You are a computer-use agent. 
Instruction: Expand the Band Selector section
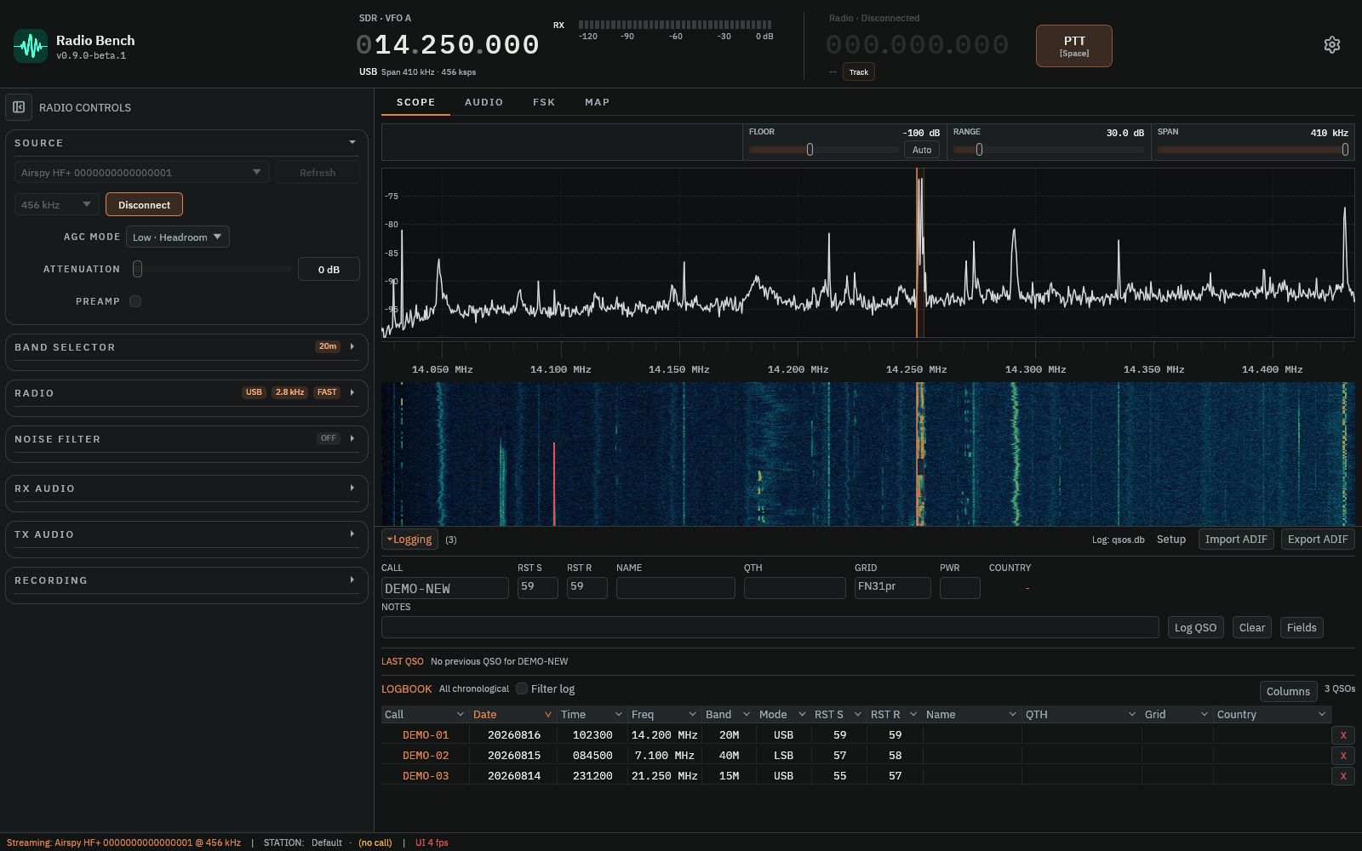(352, 346)
